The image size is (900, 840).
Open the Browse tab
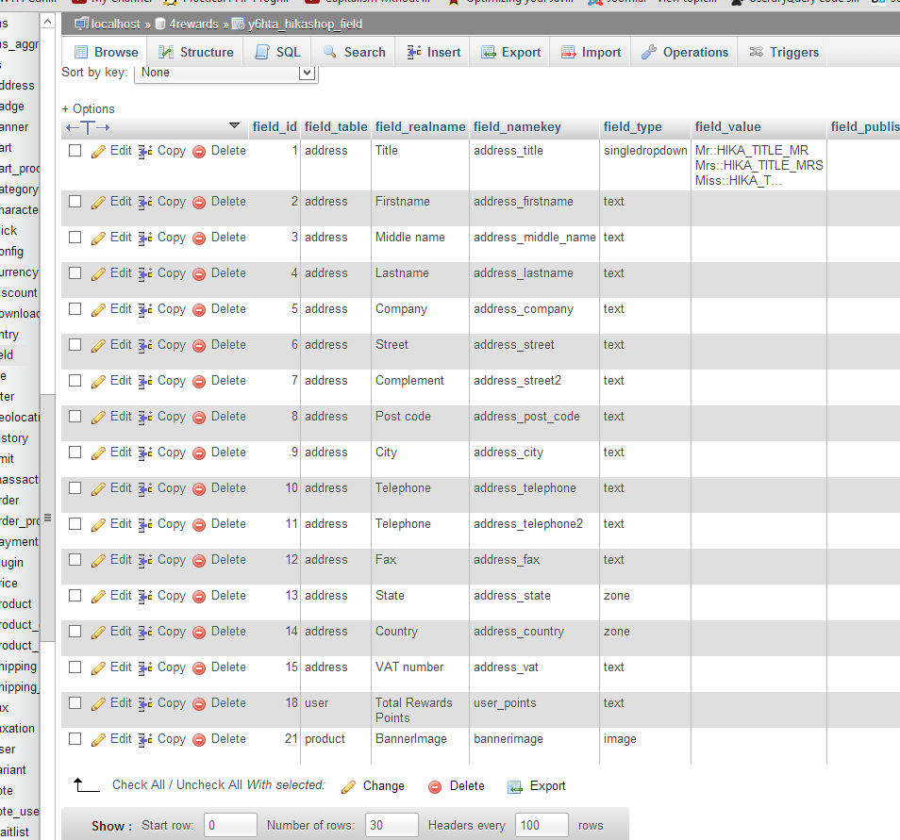pyautogui.click(x=106, y=52)
